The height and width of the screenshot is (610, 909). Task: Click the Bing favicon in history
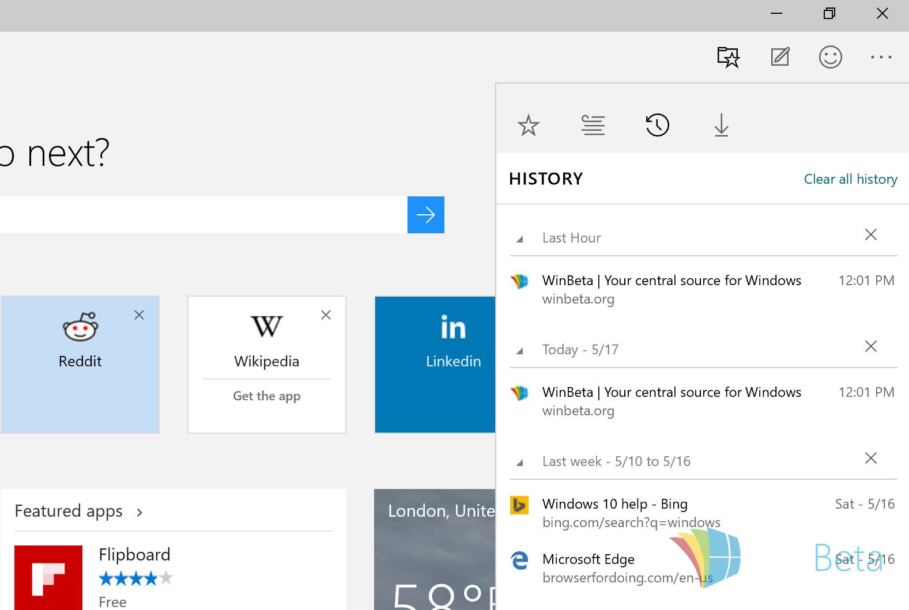[x=519, y=505]
